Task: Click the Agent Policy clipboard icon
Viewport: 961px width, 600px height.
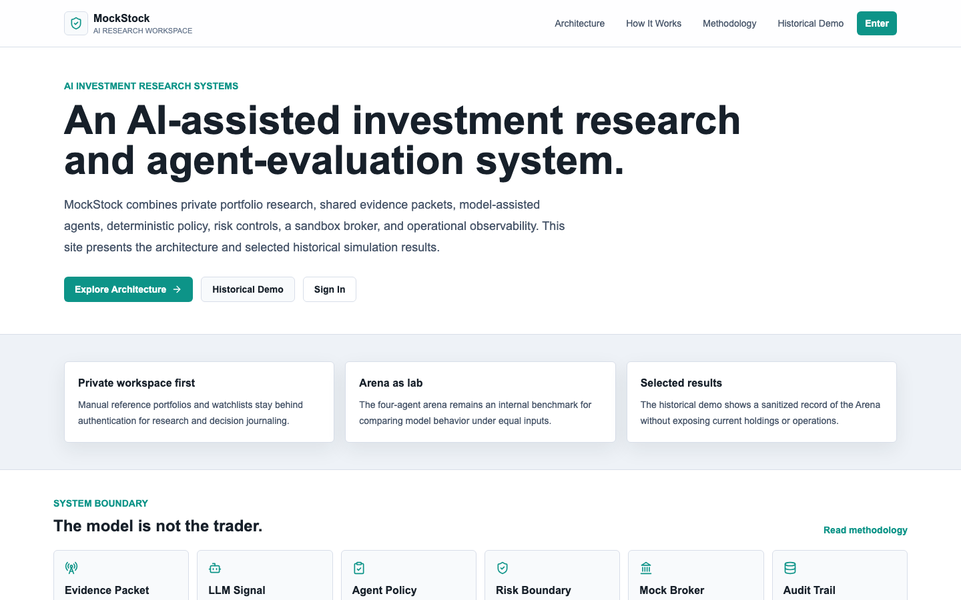Action: pos(359,568)
